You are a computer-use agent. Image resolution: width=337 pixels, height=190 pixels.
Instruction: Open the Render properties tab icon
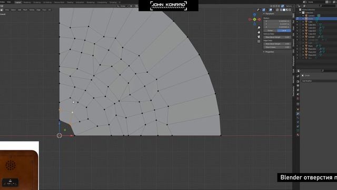pyautogui.click(x=298, y=81)
